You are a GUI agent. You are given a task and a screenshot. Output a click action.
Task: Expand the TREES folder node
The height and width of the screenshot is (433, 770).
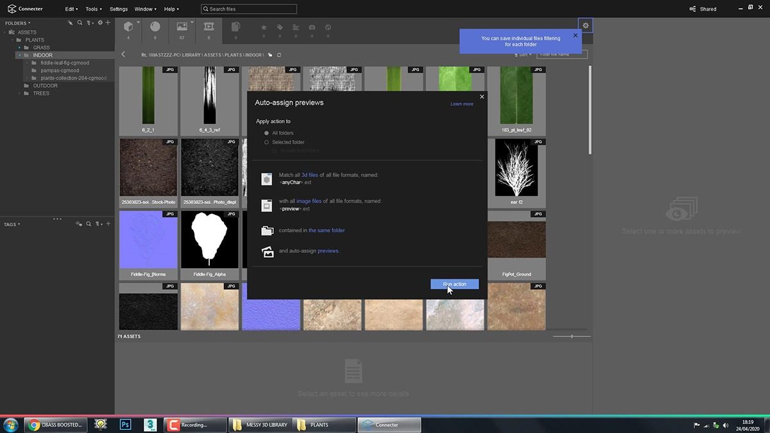20,93
